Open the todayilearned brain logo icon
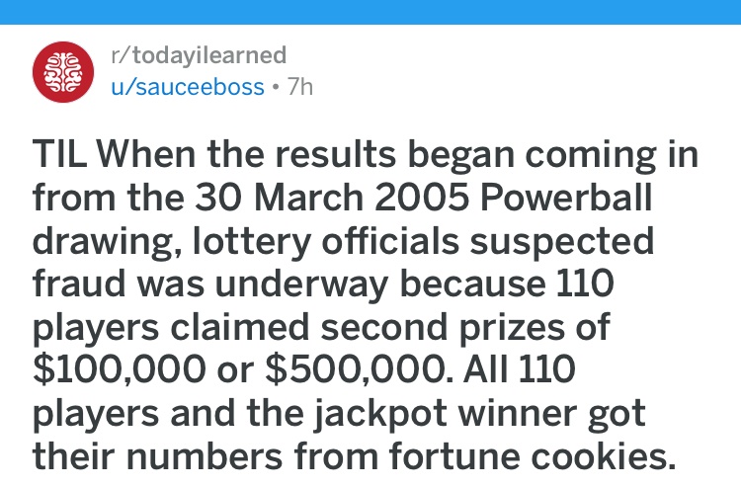The width and height of the screenshot is (741, 488). 63,72
